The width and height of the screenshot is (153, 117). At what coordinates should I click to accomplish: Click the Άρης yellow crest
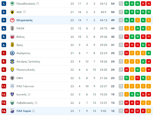12,45
